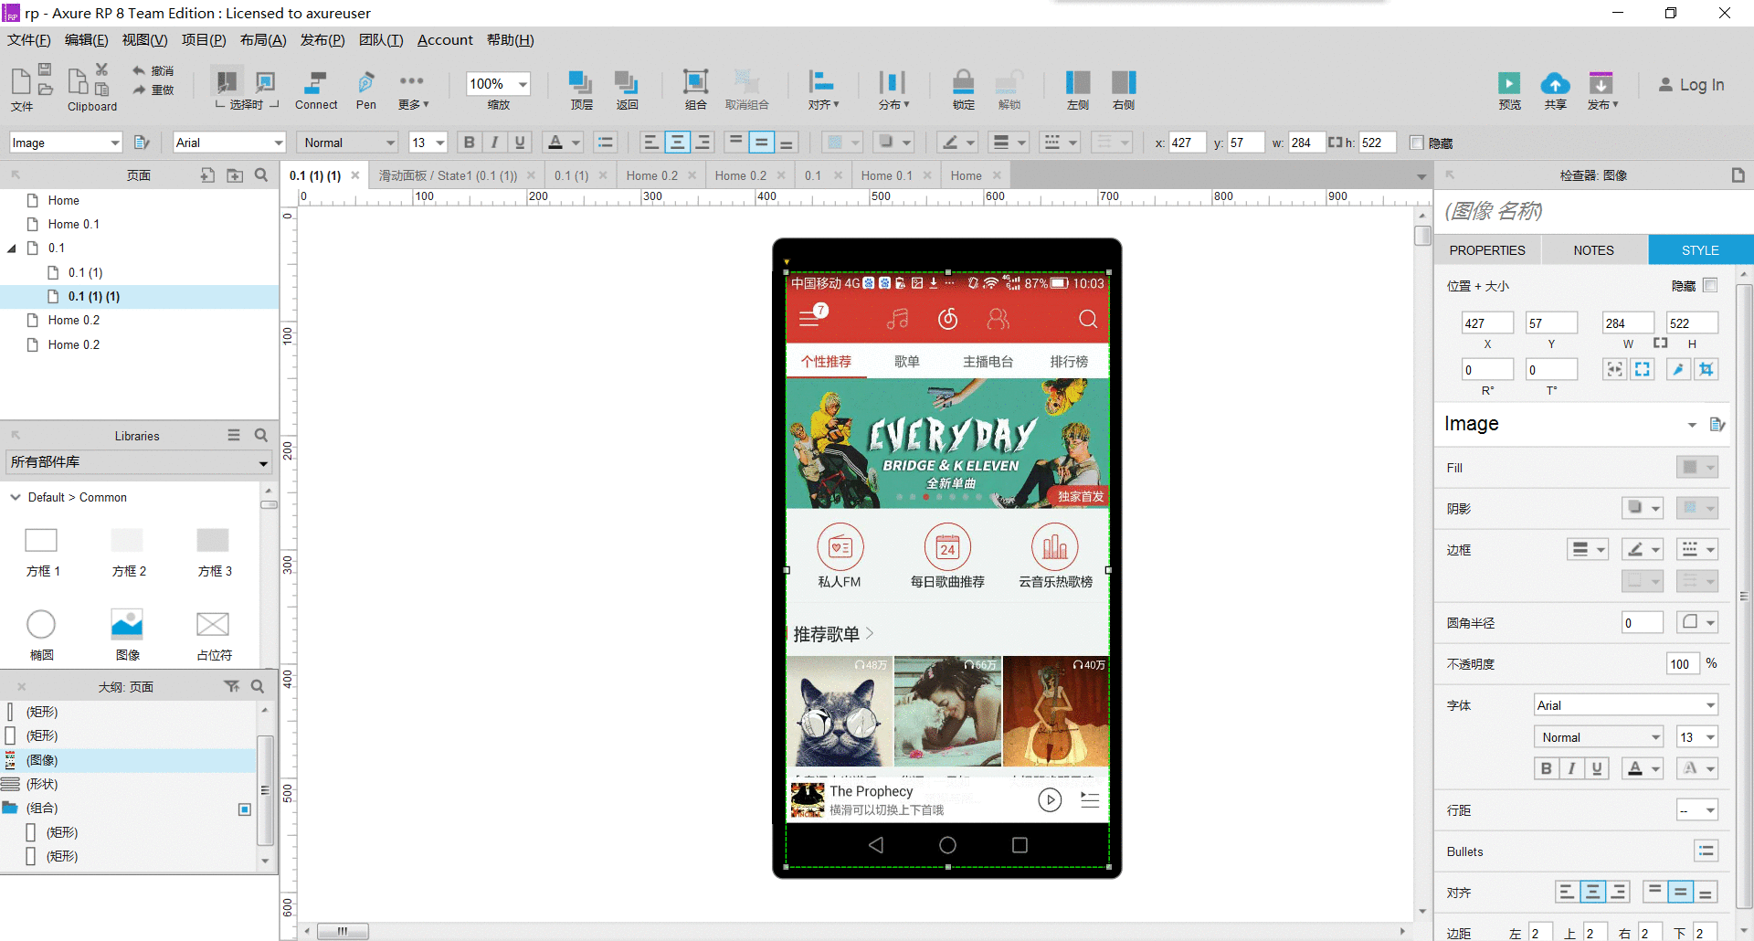Open the 圆角半径 corner style dropdown
The height and width of the screenshot is (941, 1754).
[x=1697, y=622]
